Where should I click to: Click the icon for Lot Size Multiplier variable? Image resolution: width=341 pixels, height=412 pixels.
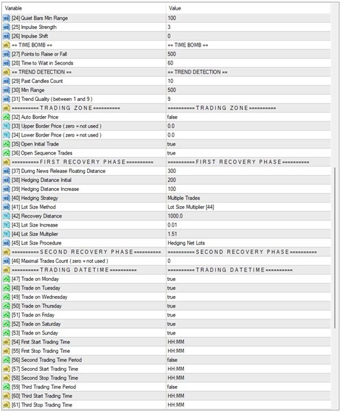6,234
